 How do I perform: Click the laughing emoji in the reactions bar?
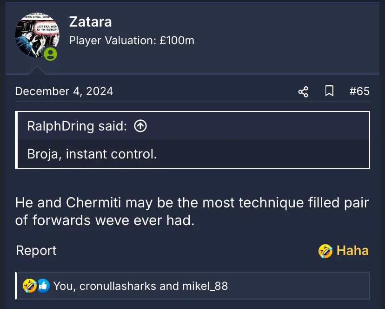pyautogui.click(x=30, y=285)
